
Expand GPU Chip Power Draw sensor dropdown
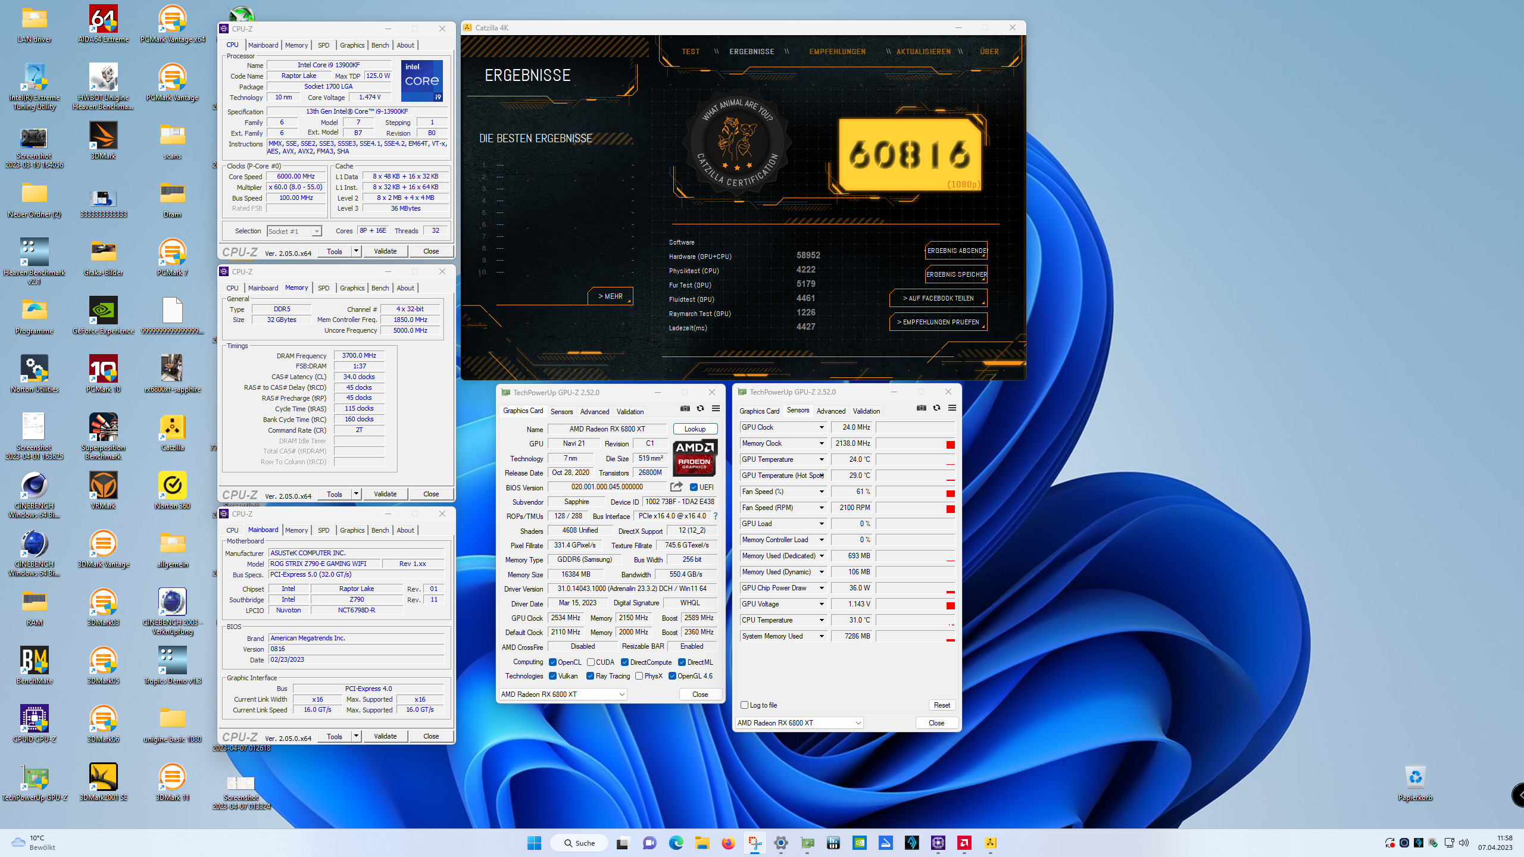click(x=822, y=588)
